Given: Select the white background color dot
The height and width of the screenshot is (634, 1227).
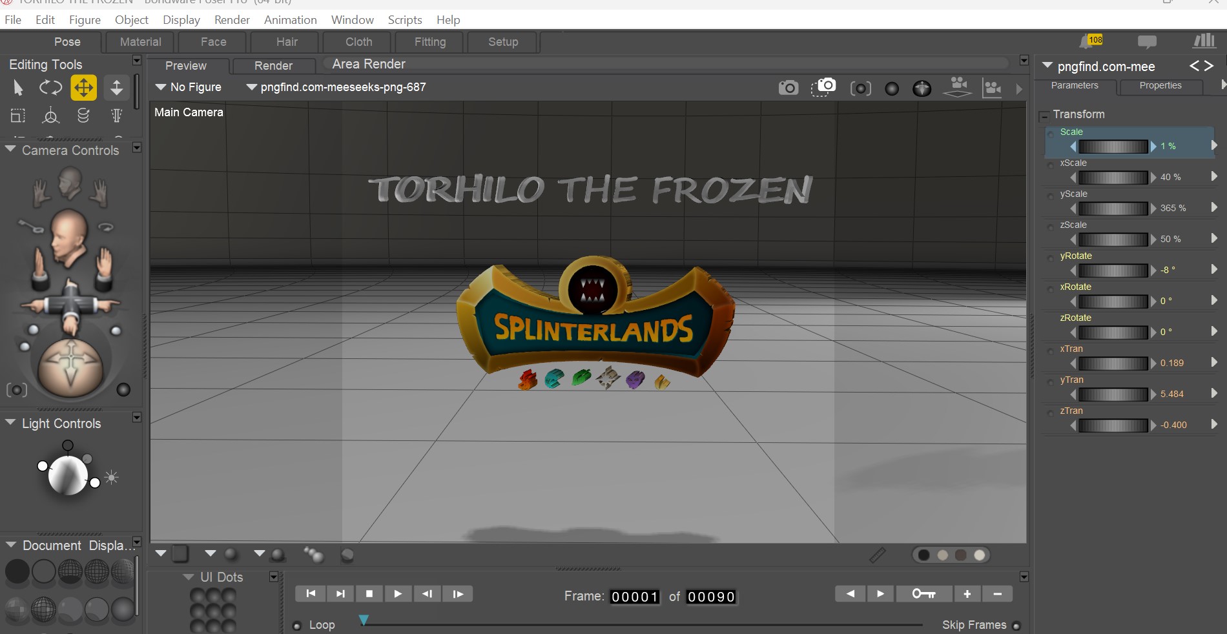Looking at the screenshot, I should 980,555.
